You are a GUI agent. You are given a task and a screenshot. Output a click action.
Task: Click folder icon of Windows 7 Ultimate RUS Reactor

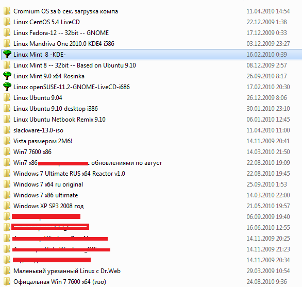(x=7, y=173)
